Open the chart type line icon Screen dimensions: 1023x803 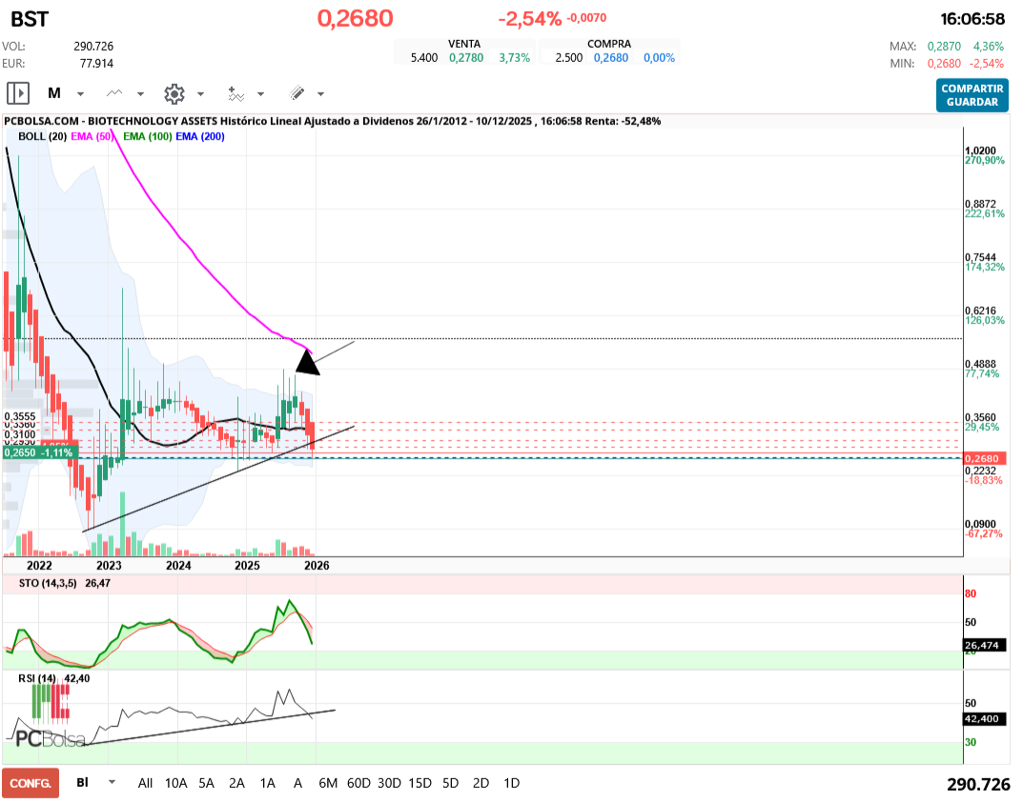(x=115, y=93)
